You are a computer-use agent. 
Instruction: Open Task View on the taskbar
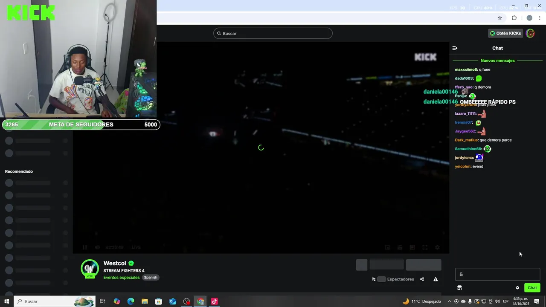point(102,301)
